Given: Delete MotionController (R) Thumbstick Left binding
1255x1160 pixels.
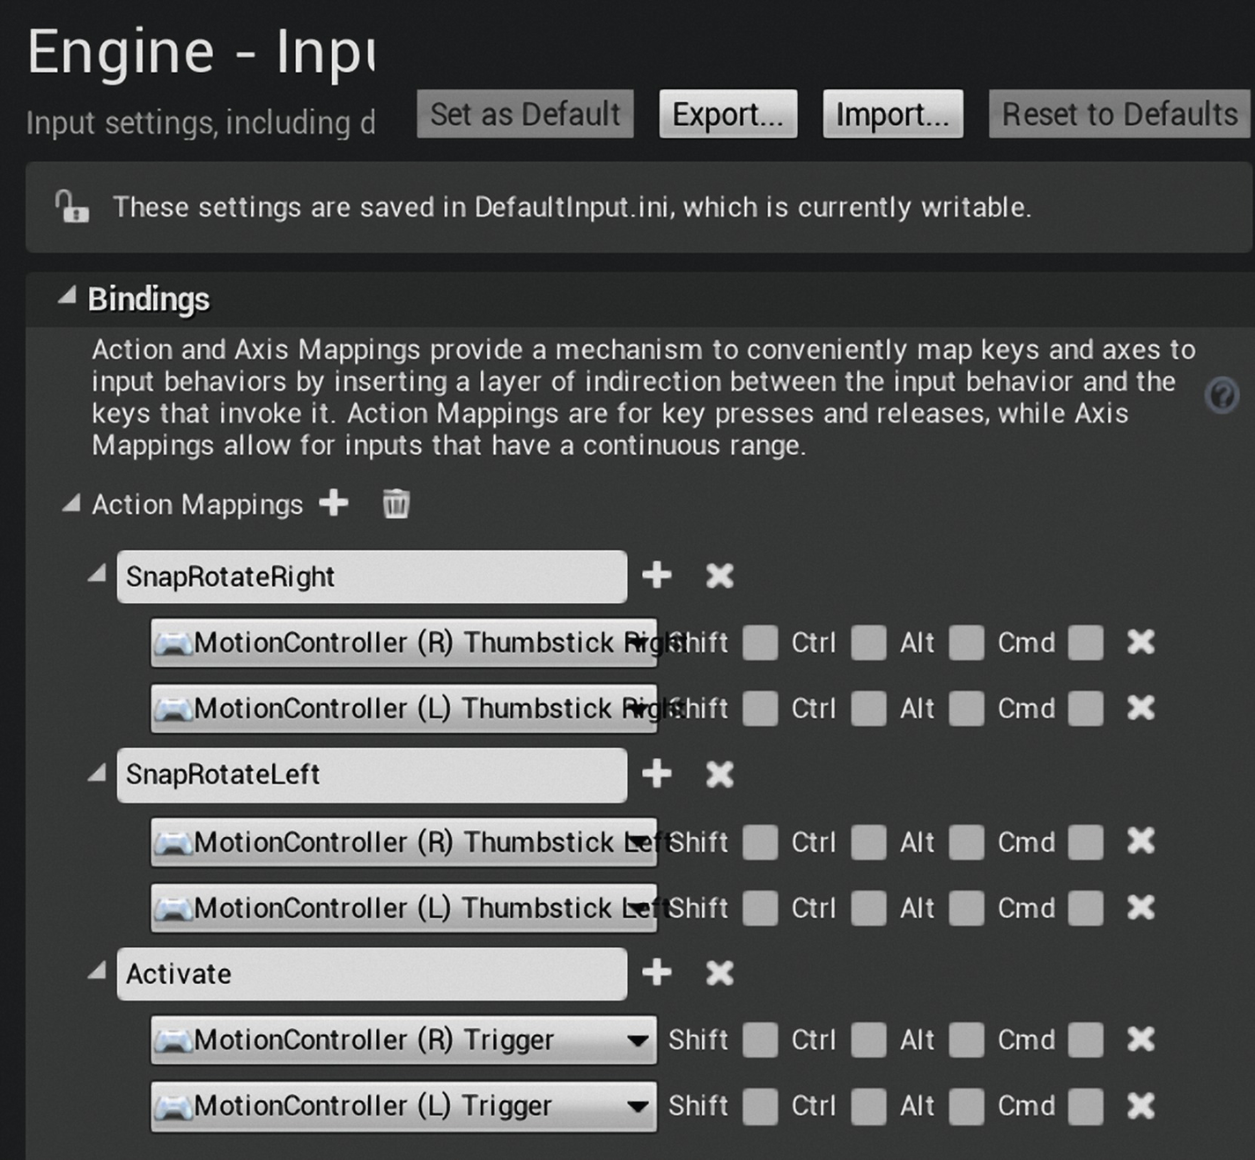Looking at the screenshot, I should point(1141,841).
